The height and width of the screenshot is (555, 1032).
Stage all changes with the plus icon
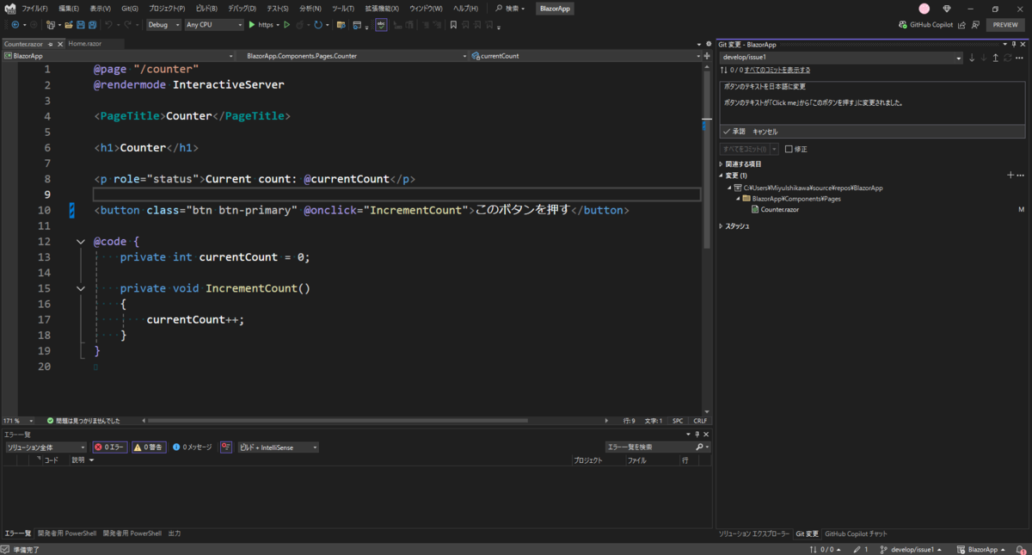pos(1010,176)
